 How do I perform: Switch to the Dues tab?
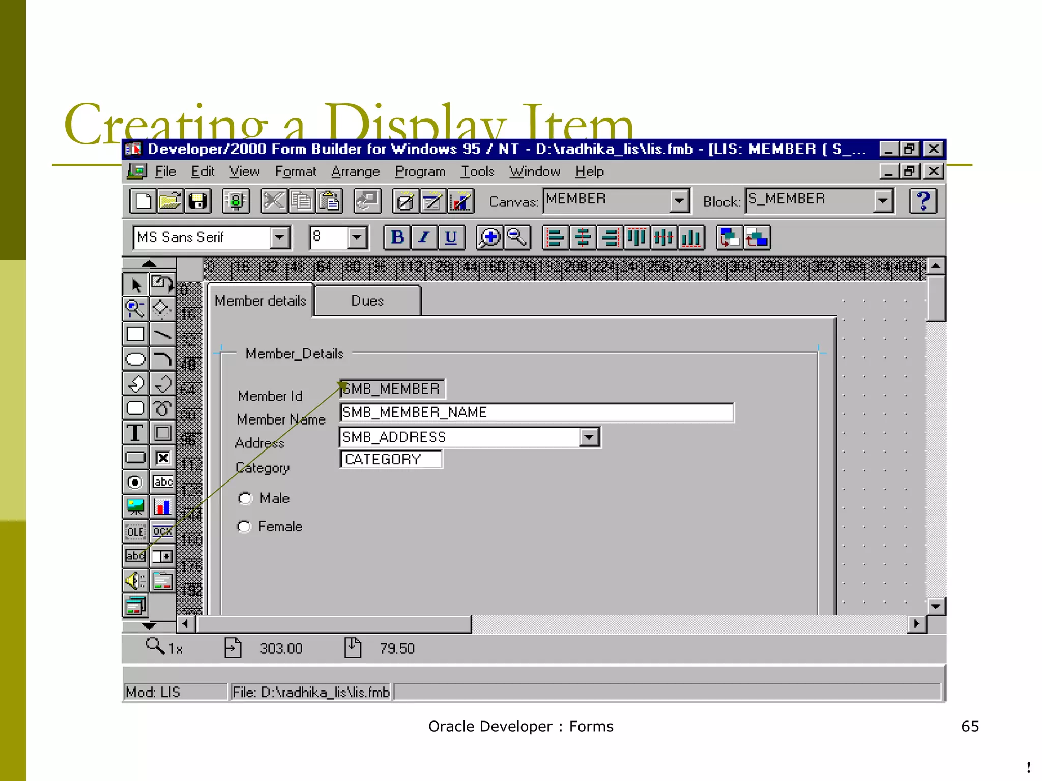pos(367,301)
